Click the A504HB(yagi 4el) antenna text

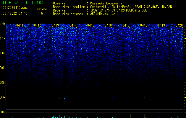point(104,14)
